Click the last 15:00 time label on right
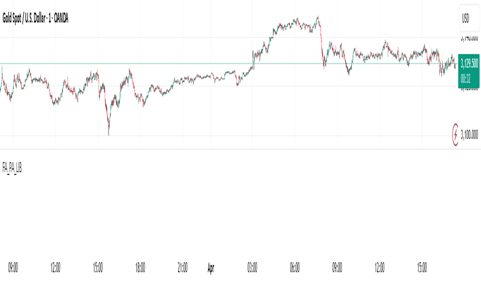This screenshot has width=481, height=283. tap(422, 268)
